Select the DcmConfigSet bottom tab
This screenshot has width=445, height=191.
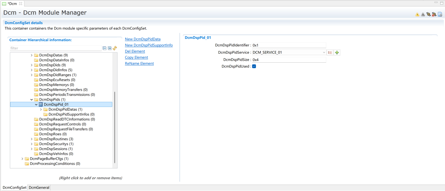[x=15, y=188]
